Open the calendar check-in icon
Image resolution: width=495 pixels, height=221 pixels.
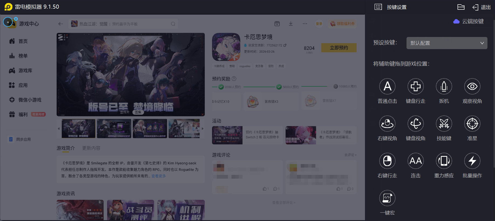[x=277, y=24]
